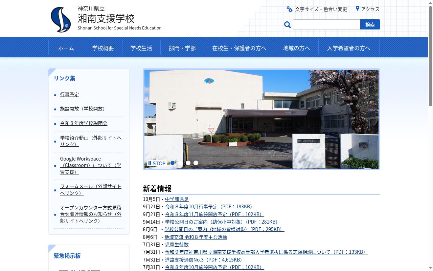Open 令和8年度学校説明会 link
Image resolution: width=433 pixels, height=271 pixels.
pos(84,123)
